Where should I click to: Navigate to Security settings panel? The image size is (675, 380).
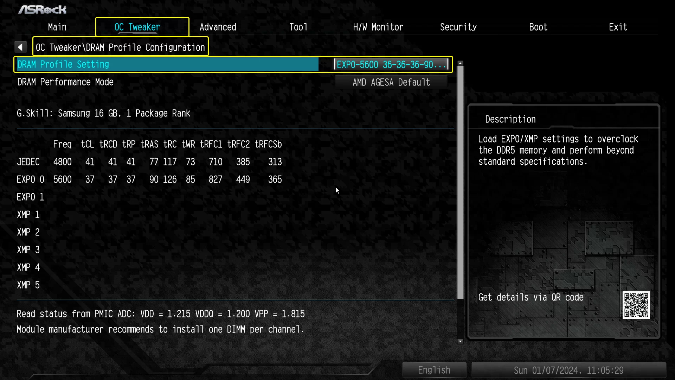(x=458, y=26)
